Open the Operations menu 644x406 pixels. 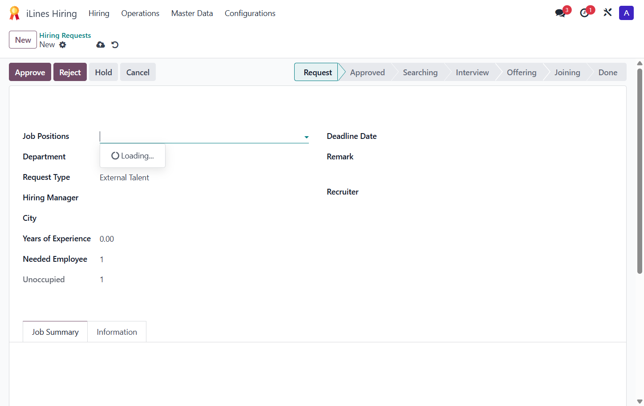140,13
